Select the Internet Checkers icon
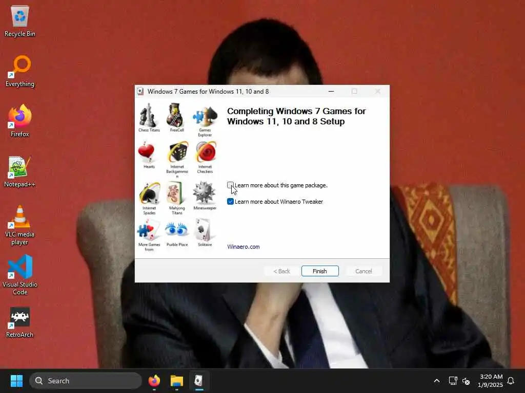The width and height of the screenshot is (525, 393). [206, 151]
